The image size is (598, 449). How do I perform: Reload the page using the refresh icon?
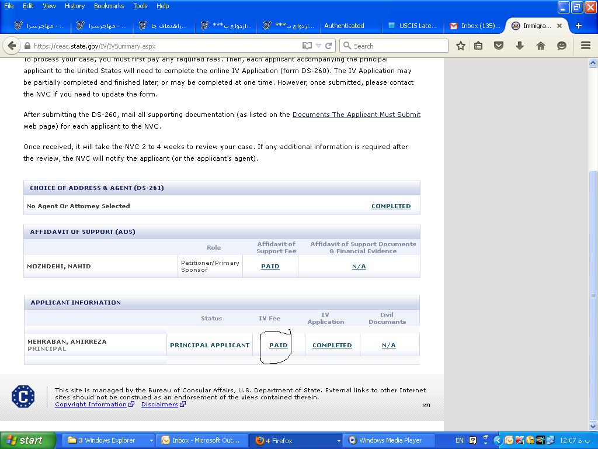[x=329, y=46]
